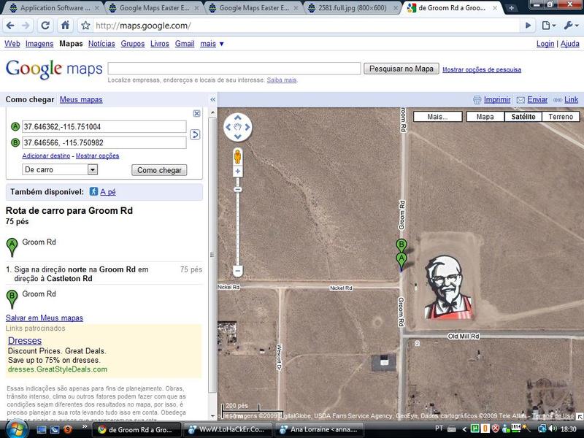
Task: Click in the map search box
Action: (234, 69)
